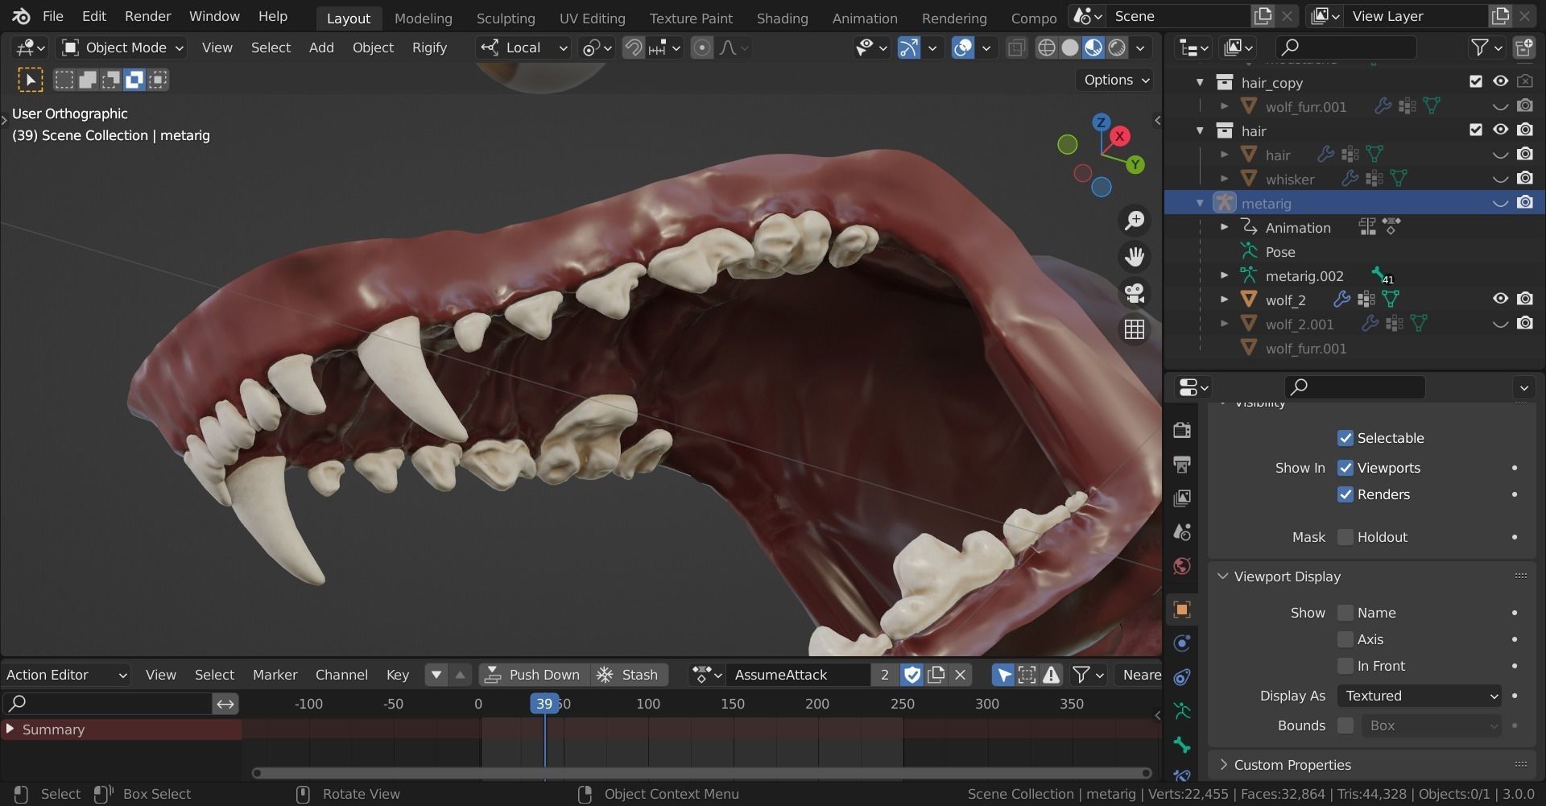Image resolution: width=1546 pixels, height=806 pixels.
Task: Open the Local transform orientation dropdown
Action: pyautogui.click(x=523, y=48)
